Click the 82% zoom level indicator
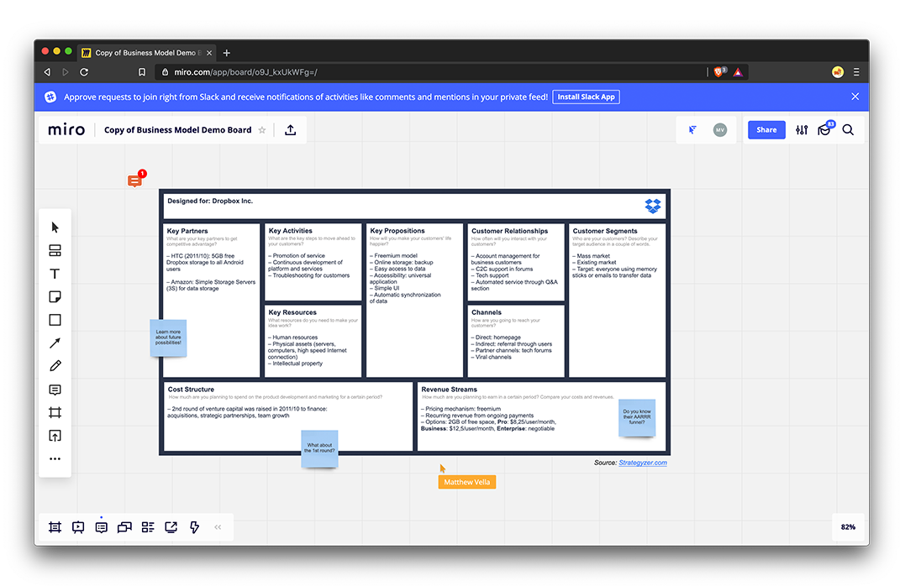Screen dimensions: 900x586 point(848,527)
